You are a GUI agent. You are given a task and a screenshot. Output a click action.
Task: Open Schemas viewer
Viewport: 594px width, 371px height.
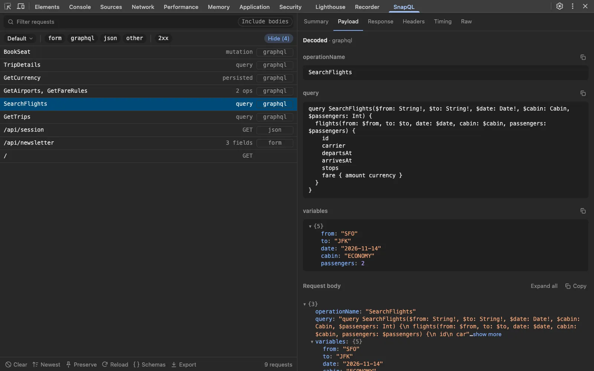coord(149,365)
